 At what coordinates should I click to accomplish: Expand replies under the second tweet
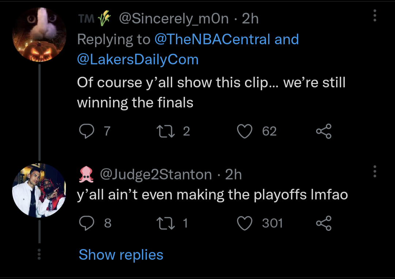[121, 255]
